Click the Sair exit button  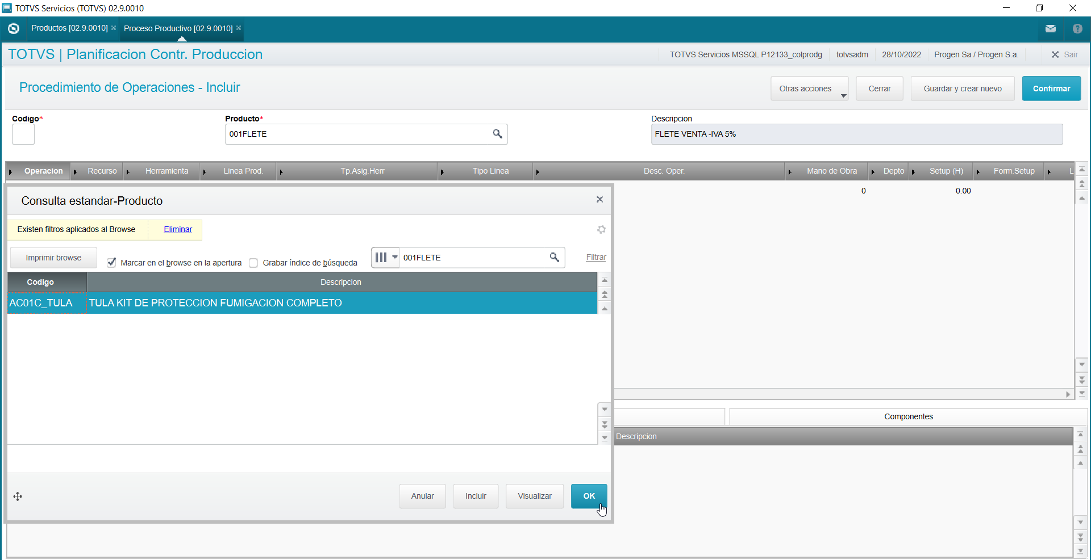click(1064, 54)
